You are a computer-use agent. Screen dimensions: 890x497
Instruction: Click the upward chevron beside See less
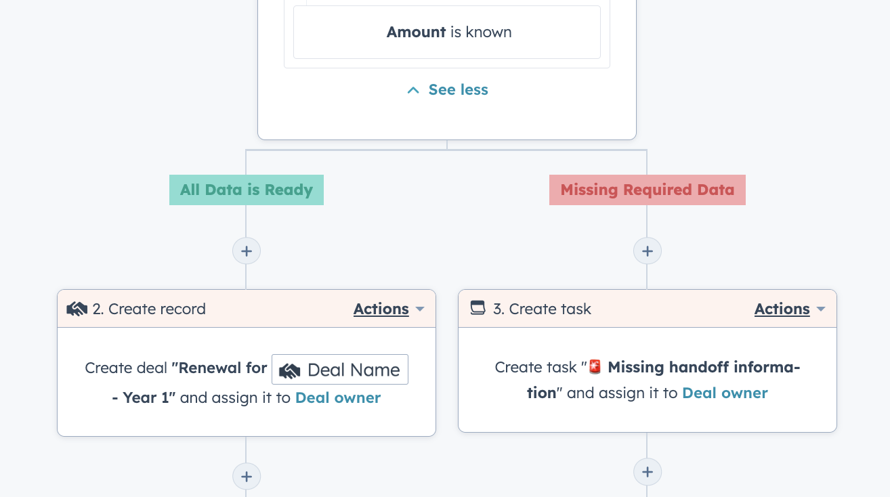click(x=413, y=89)
